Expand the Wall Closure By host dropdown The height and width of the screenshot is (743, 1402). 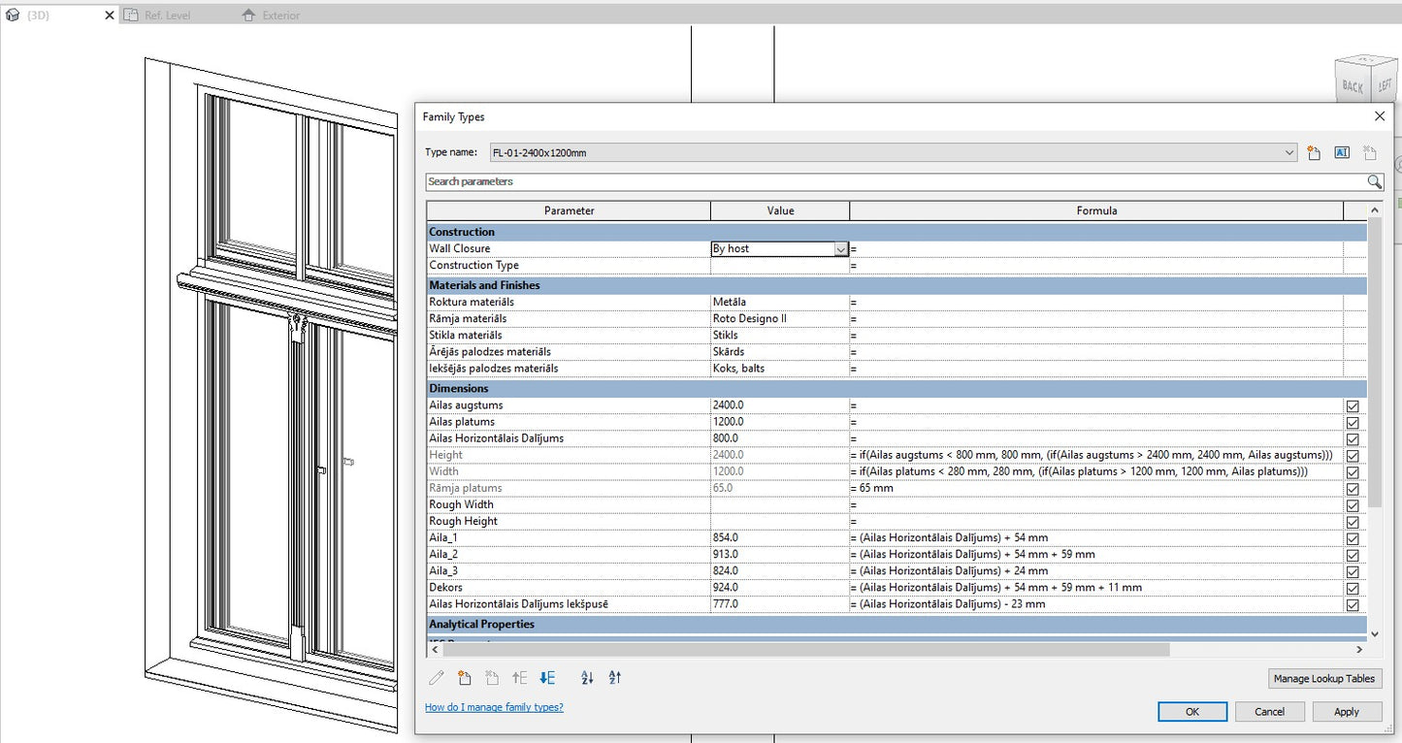coord(840,249)
